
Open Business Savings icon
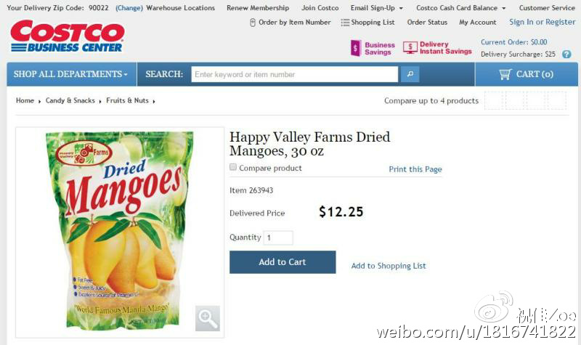pyautogui.click(x=355, y=48)
